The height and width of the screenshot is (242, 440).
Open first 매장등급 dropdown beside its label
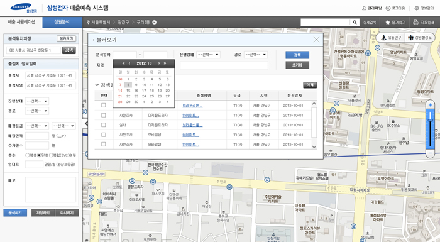(36, 126)
